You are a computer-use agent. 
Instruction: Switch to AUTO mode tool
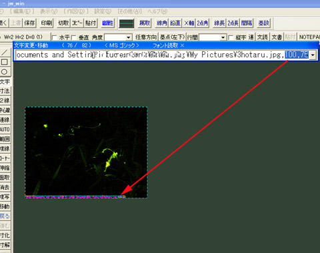5,129
